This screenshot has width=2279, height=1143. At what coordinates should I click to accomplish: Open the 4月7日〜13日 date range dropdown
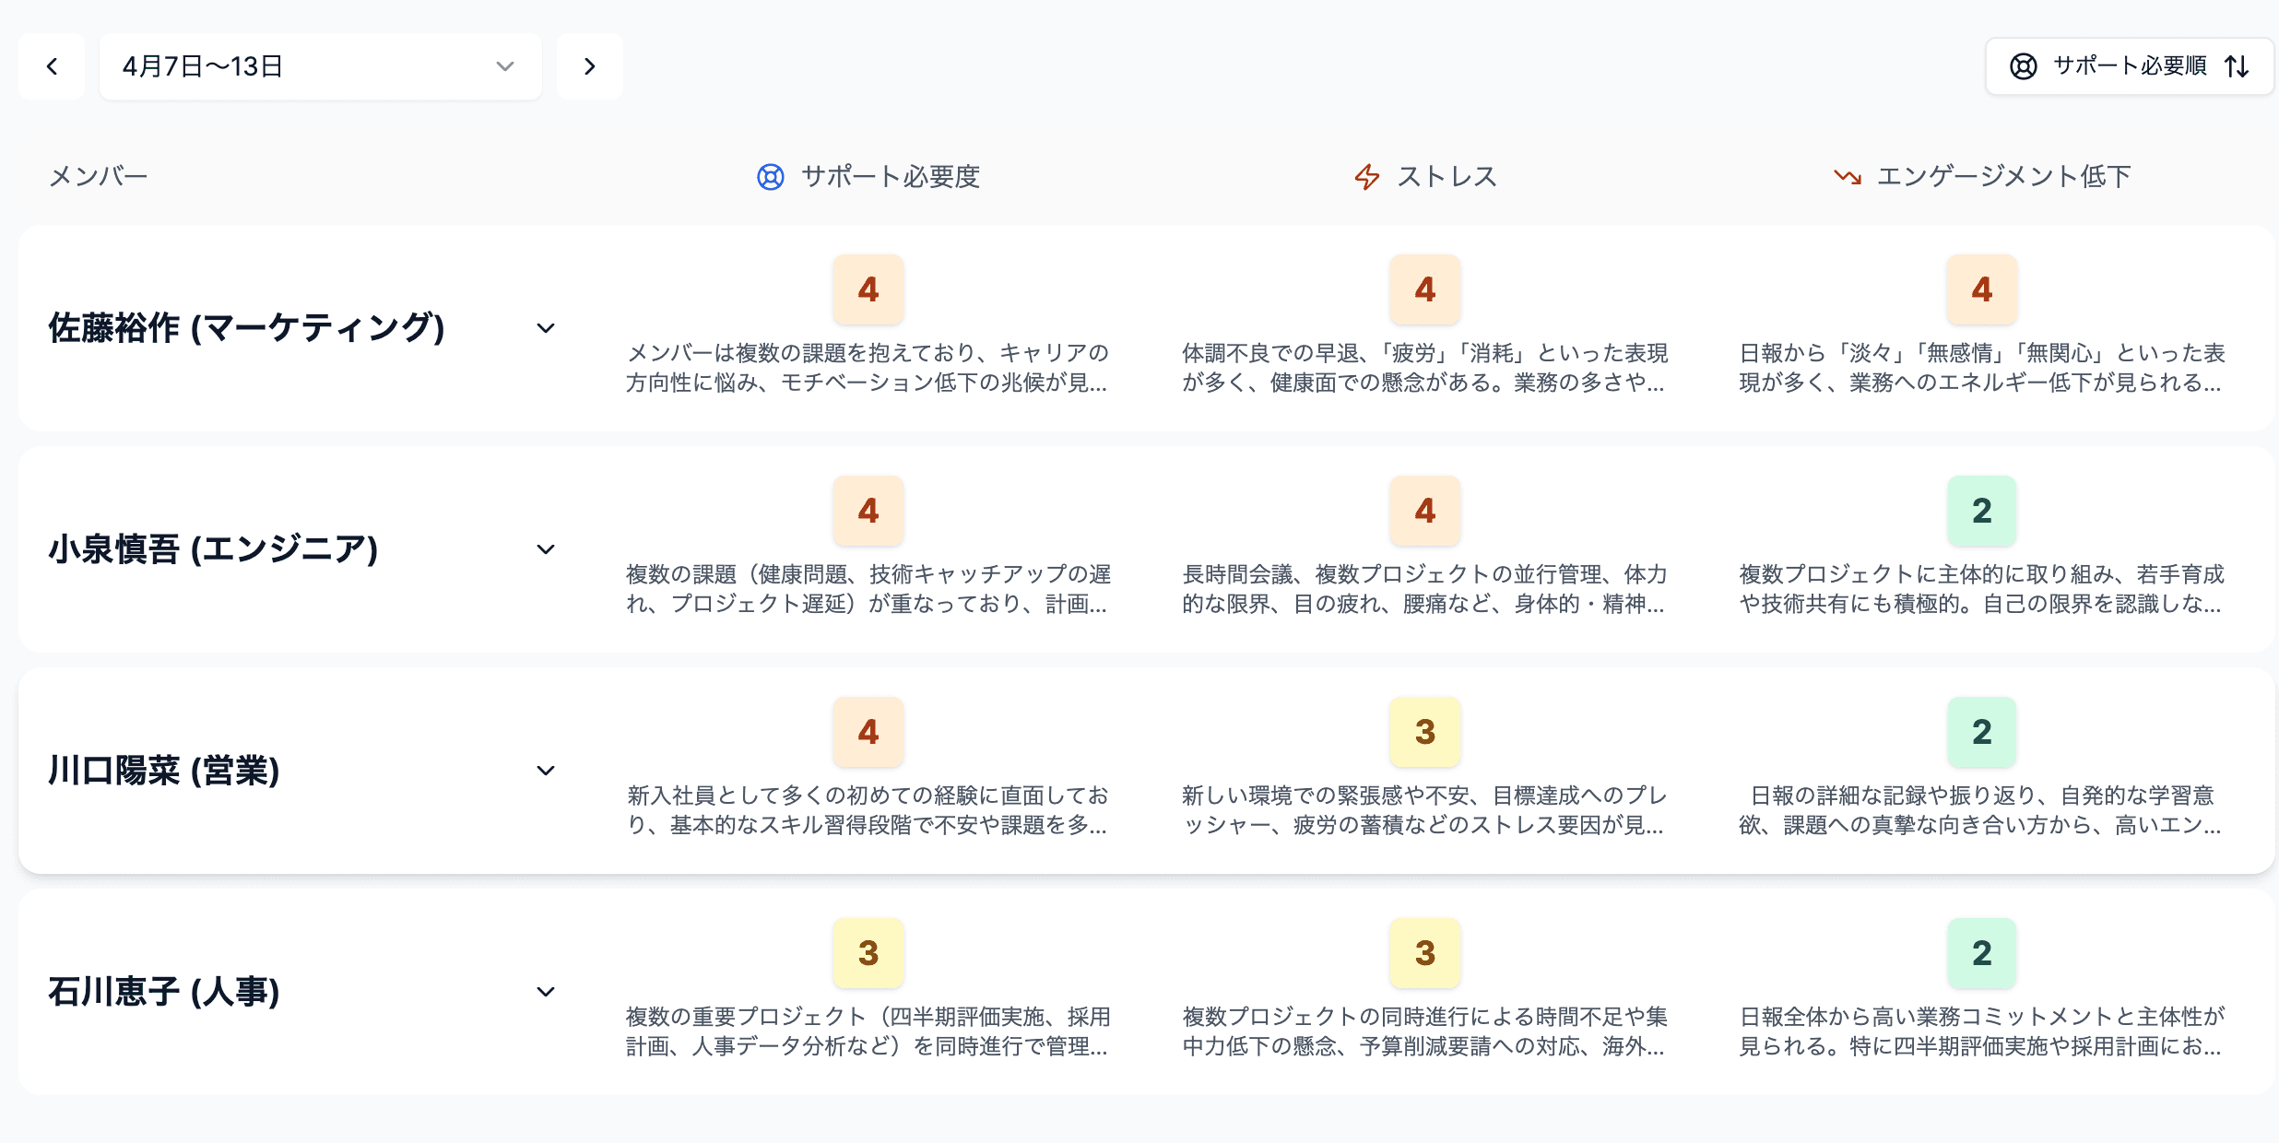319,65
